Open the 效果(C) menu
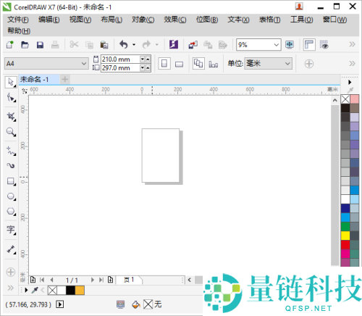 point(175,20)
